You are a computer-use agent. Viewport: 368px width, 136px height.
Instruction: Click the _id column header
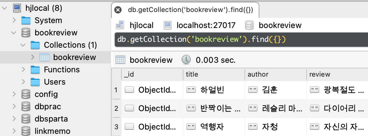click(x=152, y=74)
